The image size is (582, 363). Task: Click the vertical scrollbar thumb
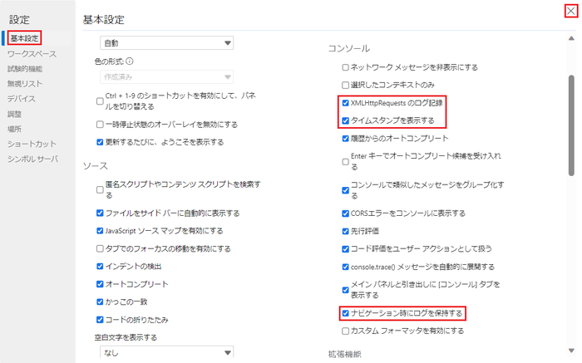tap(571, 125)
